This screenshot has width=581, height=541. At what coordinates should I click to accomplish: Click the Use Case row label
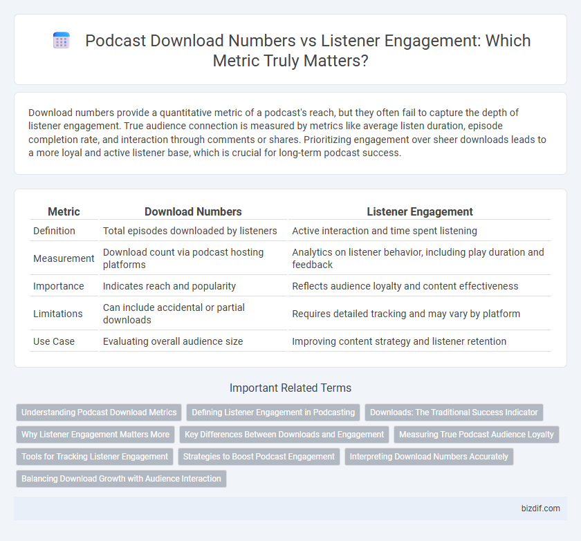click(54, 341)
